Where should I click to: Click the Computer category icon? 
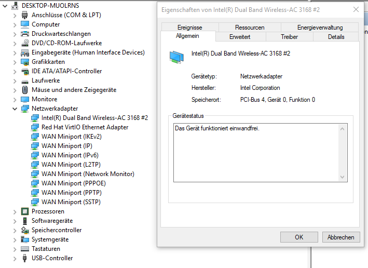pos(24,24)
